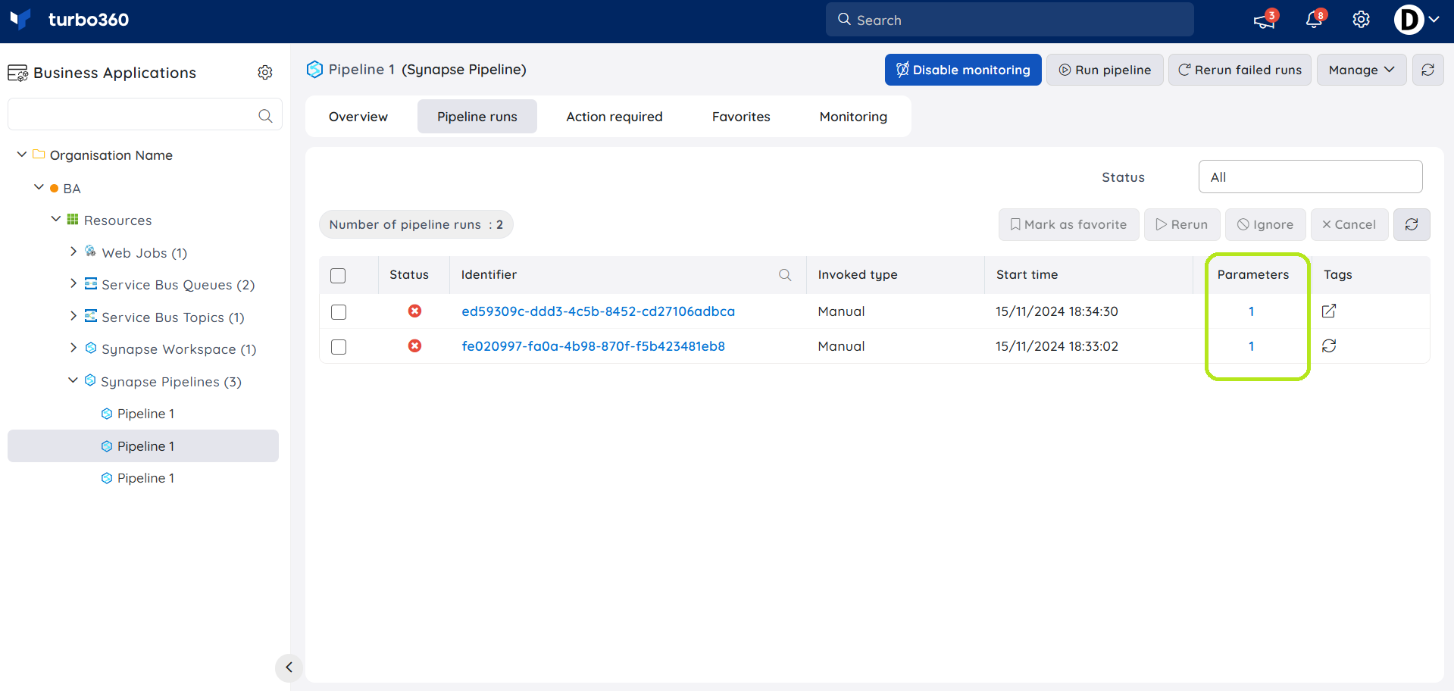This screenshot has width=1454, height=691.
Task: Click the Cancel button
Action: (x=1349, y=224)
